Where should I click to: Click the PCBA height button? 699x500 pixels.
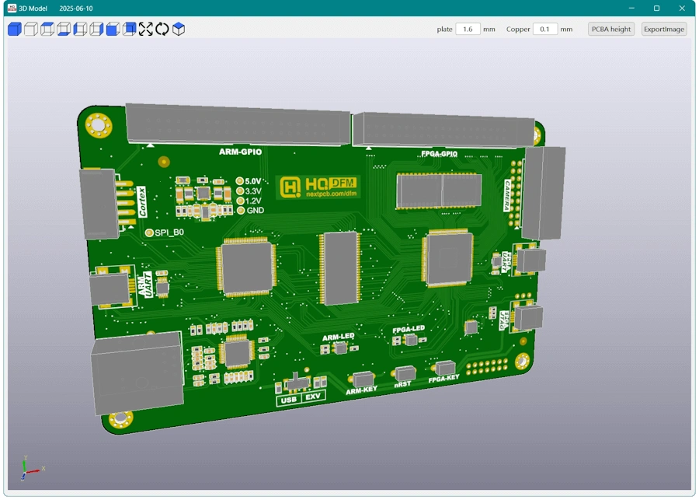610,29
